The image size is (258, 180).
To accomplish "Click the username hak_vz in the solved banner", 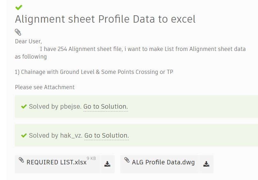I will [71, 135].
